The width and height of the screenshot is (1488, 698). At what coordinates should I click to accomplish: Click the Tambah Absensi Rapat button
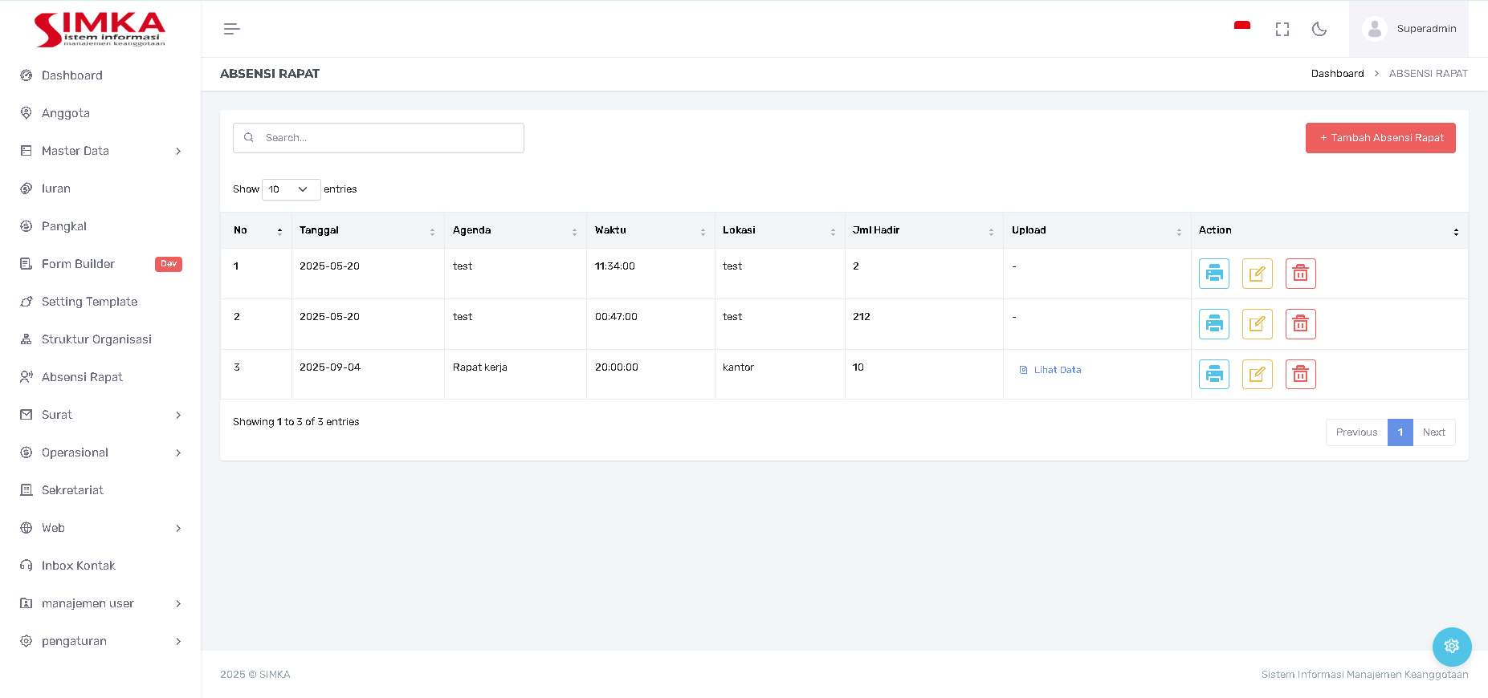[1380, 138]
